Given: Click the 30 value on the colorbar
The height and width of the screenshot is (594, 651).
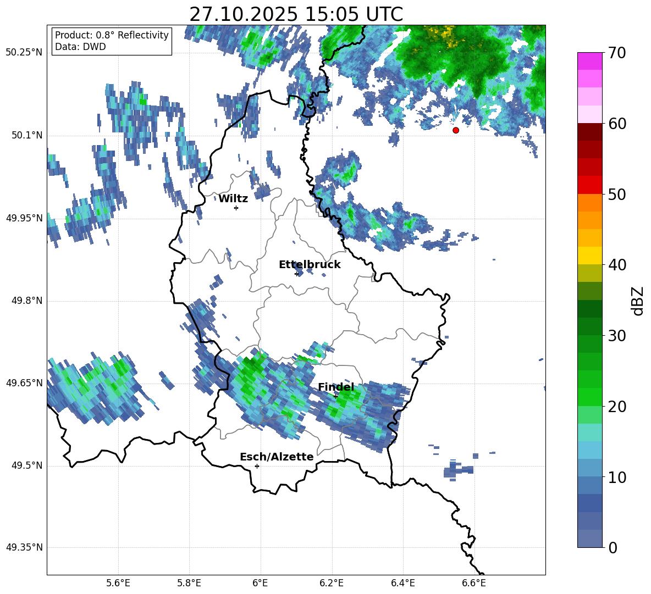Looking at the screenshot, I should [617, 336].
